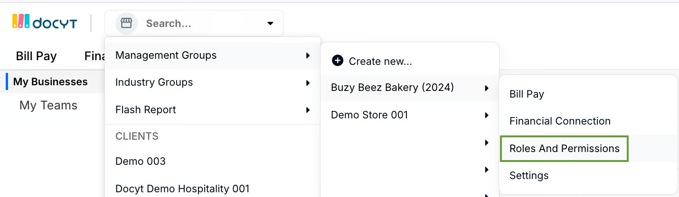
Task: Open Financial Connection from the submenu
Action: click(560, 121)
